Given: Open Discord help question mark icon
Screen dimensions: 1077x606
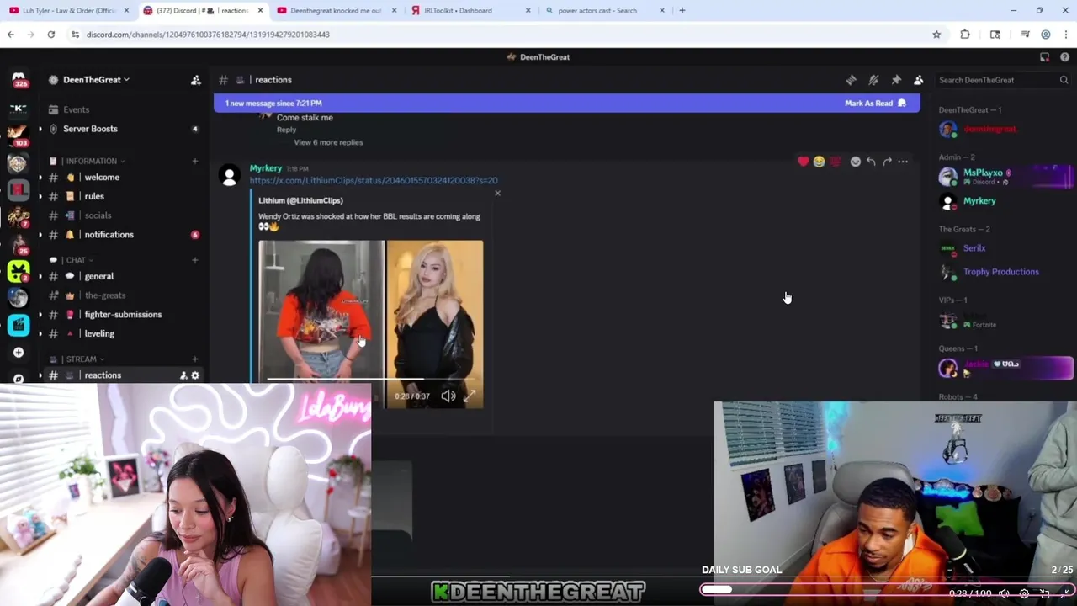Looking at the screenshot, I should point(1064,57).
